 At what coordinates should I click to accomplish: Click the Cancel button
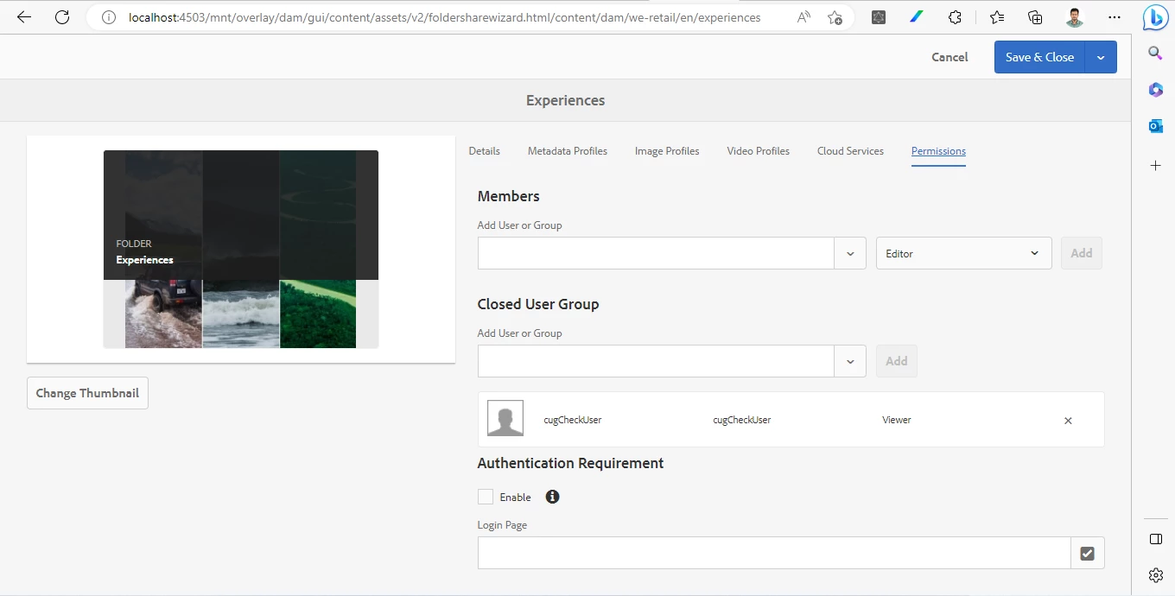coord(950,57)
